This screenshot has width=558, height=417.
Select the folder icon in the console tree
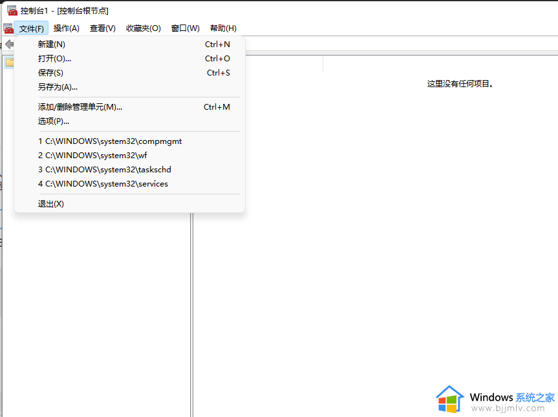pos(10,63)
